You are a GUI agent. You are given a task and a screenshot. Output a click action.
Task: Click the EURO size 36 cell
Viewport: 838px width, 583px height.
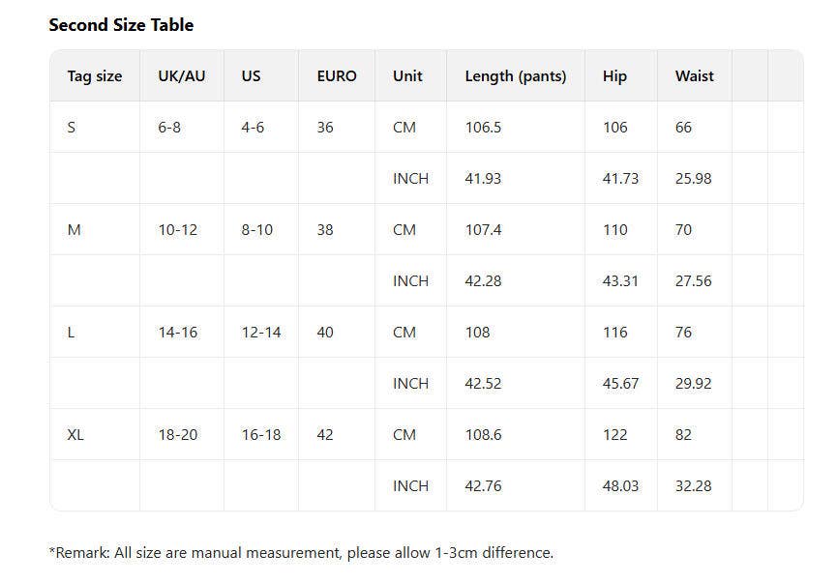325,128
